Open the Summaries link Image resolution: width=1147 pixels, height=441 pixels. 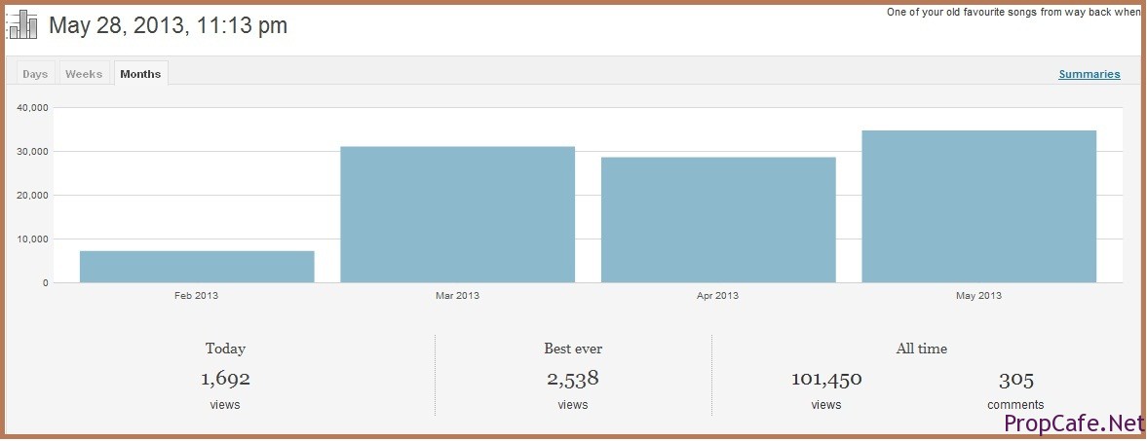[1089, 74]
